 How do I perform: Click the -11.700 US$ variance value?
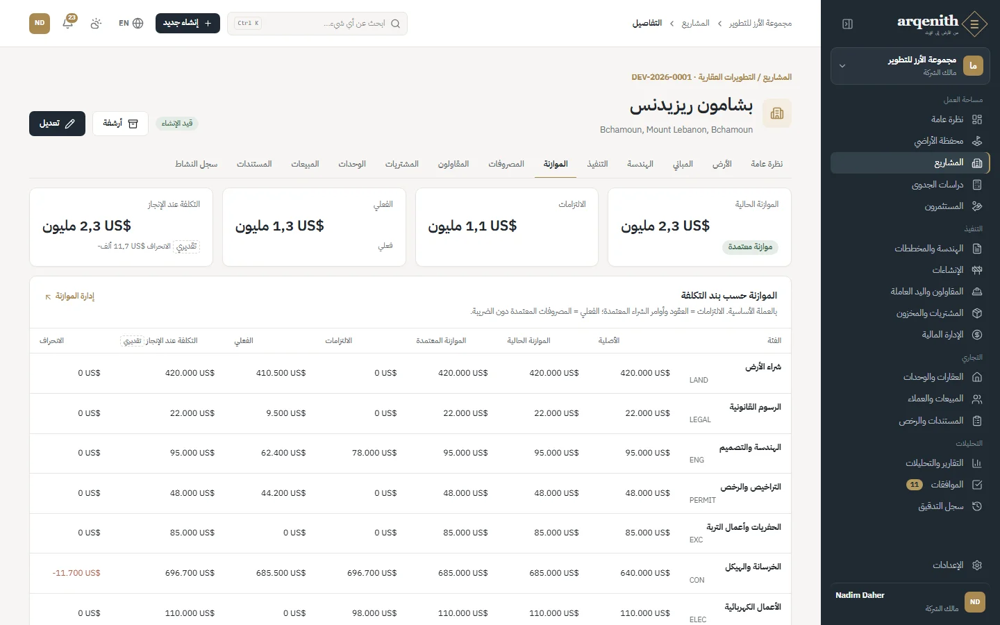click(76, 573)
